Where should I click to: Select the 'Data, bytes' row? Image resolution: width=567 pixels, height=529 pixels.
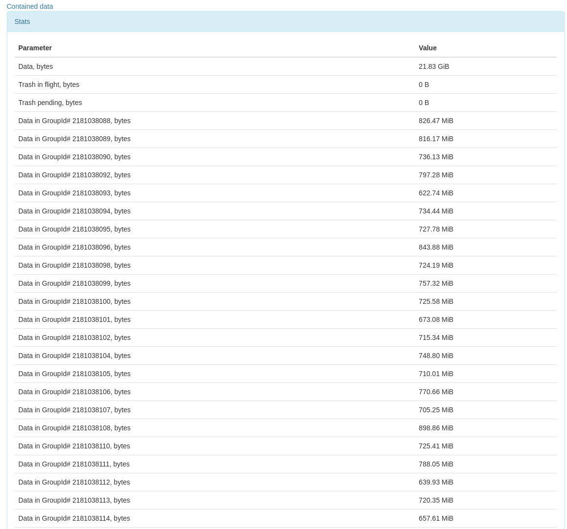(36, 66)
